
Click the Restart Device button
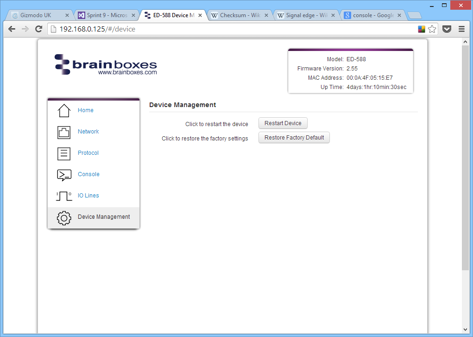click(x=283, y=123)
